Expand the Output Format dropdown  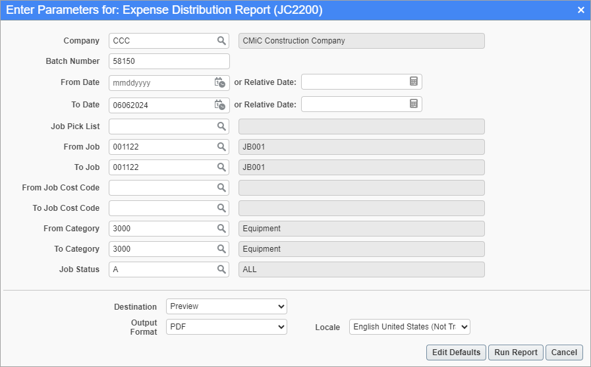227,327
